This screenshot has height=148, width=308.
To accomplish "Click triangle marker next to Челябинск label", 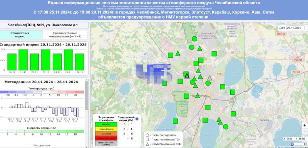I will [x=198, y=96].
